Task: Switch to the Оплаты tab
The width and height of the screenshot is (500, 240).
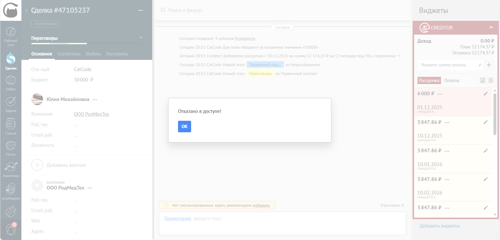Action: click(452, 80)
